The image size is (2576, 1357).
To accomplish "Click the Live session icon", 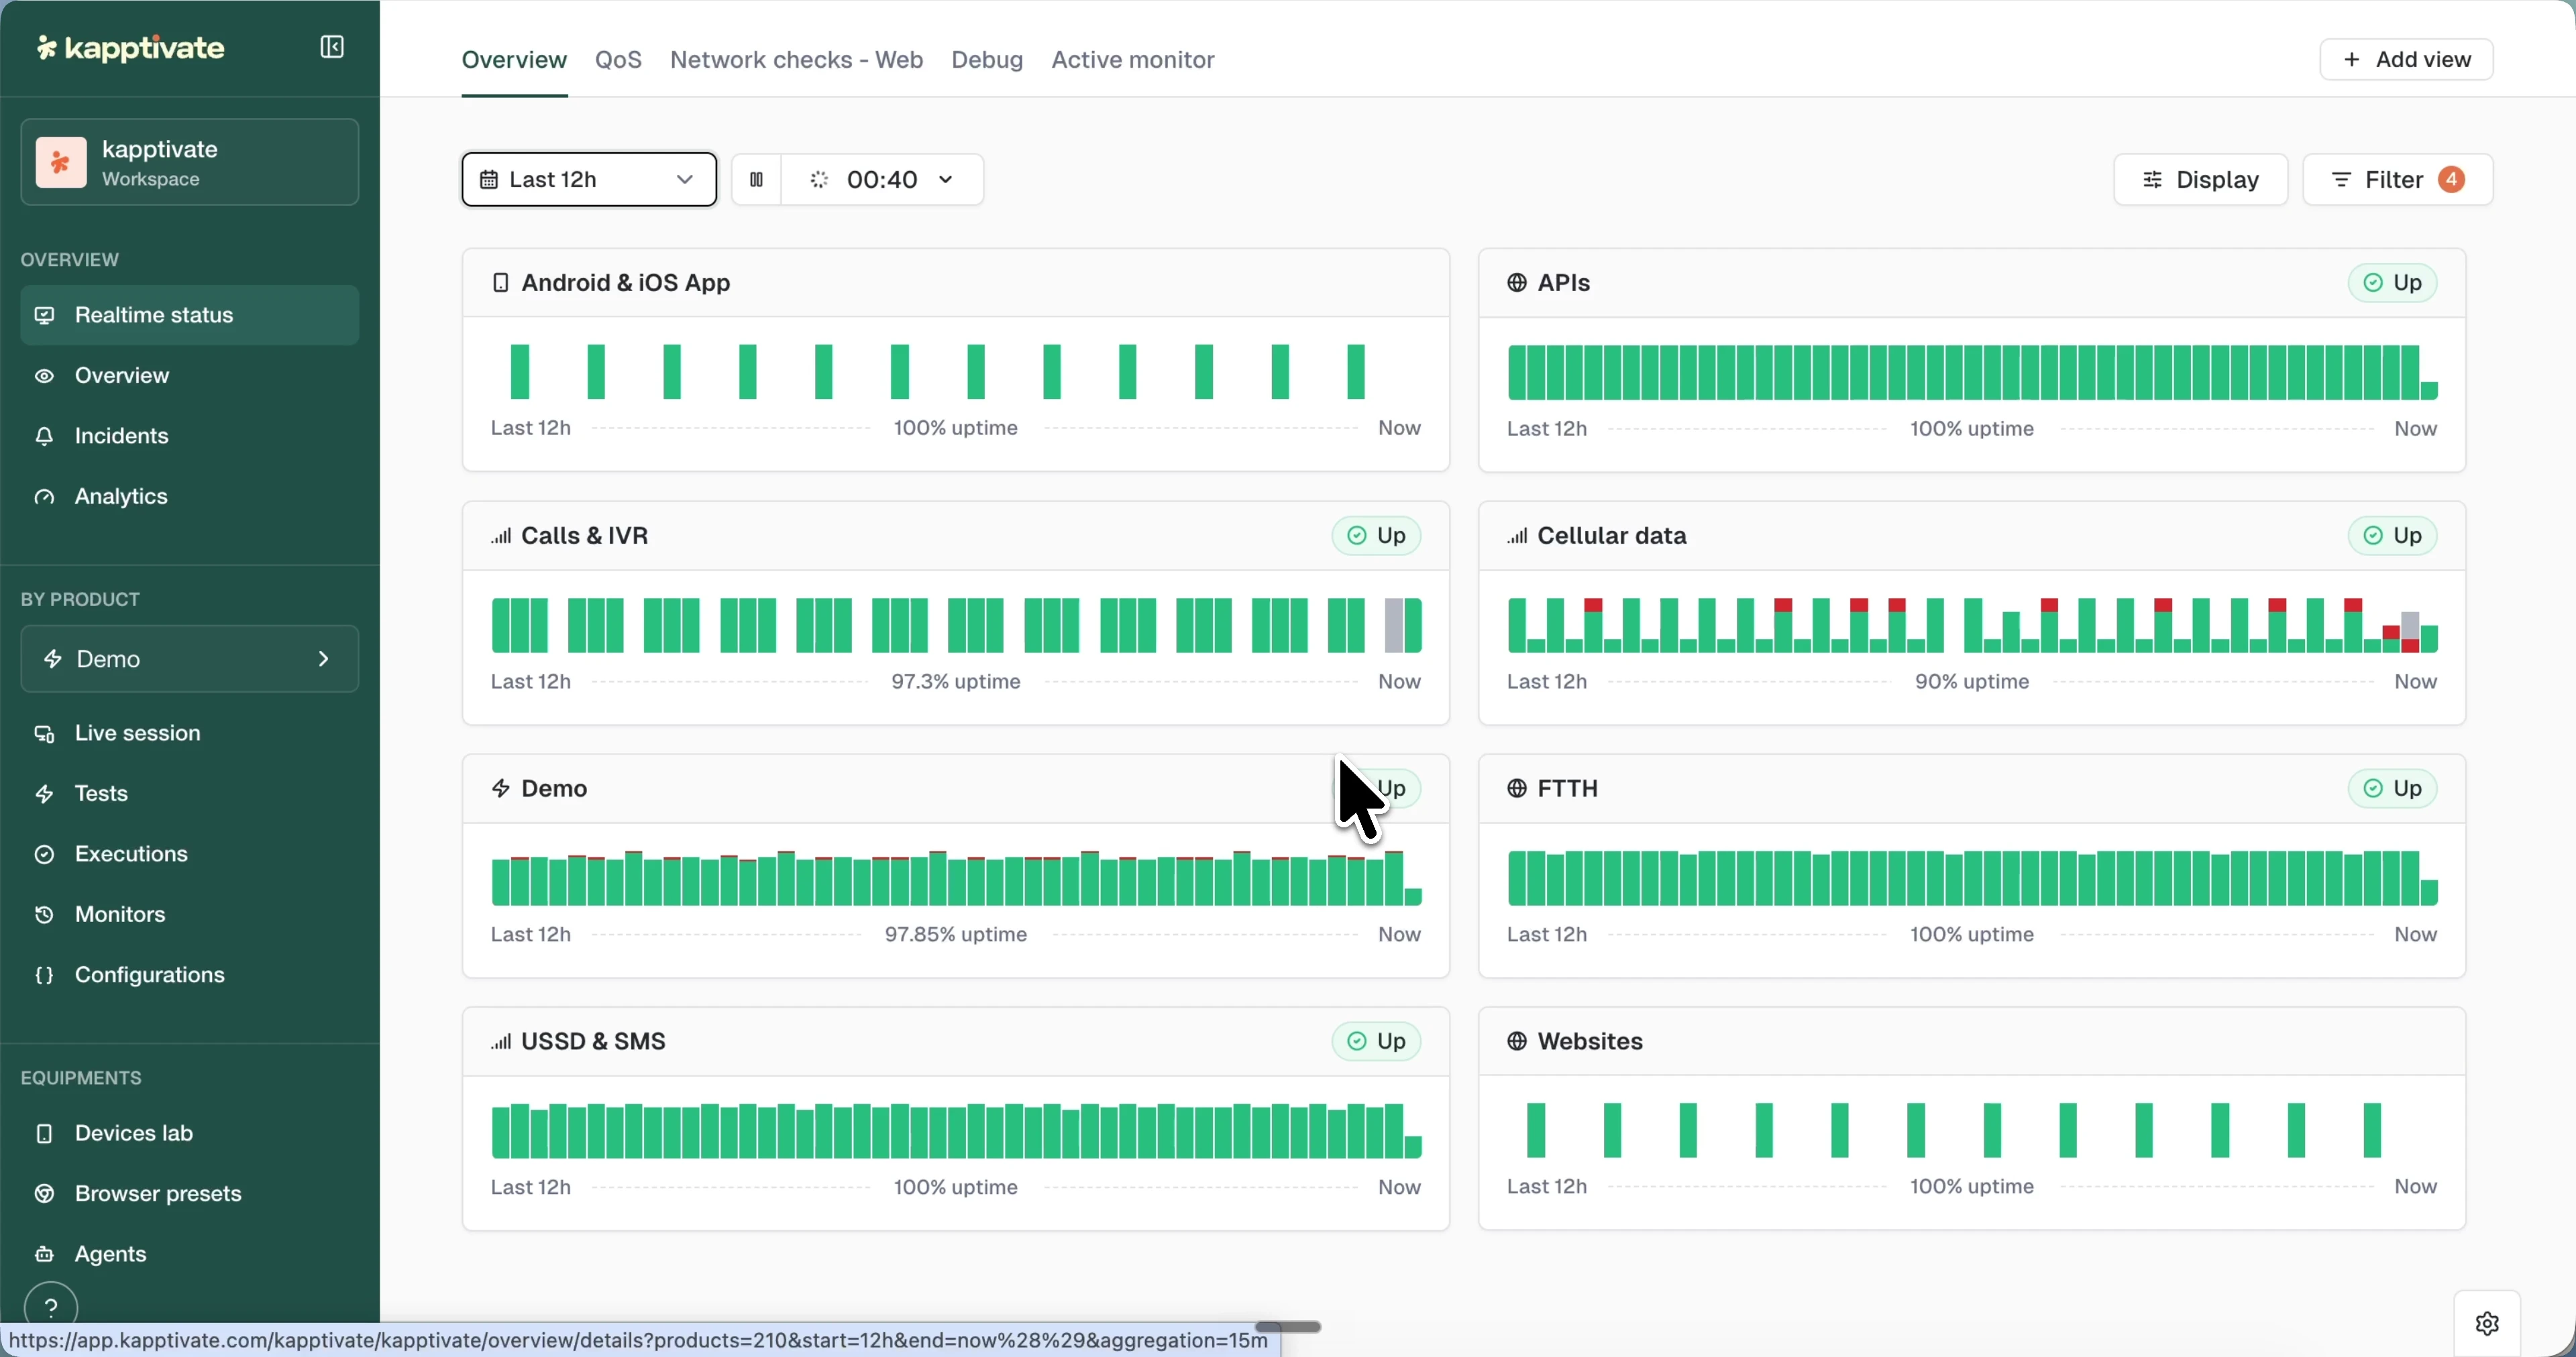I will click(x=44, y=734).
